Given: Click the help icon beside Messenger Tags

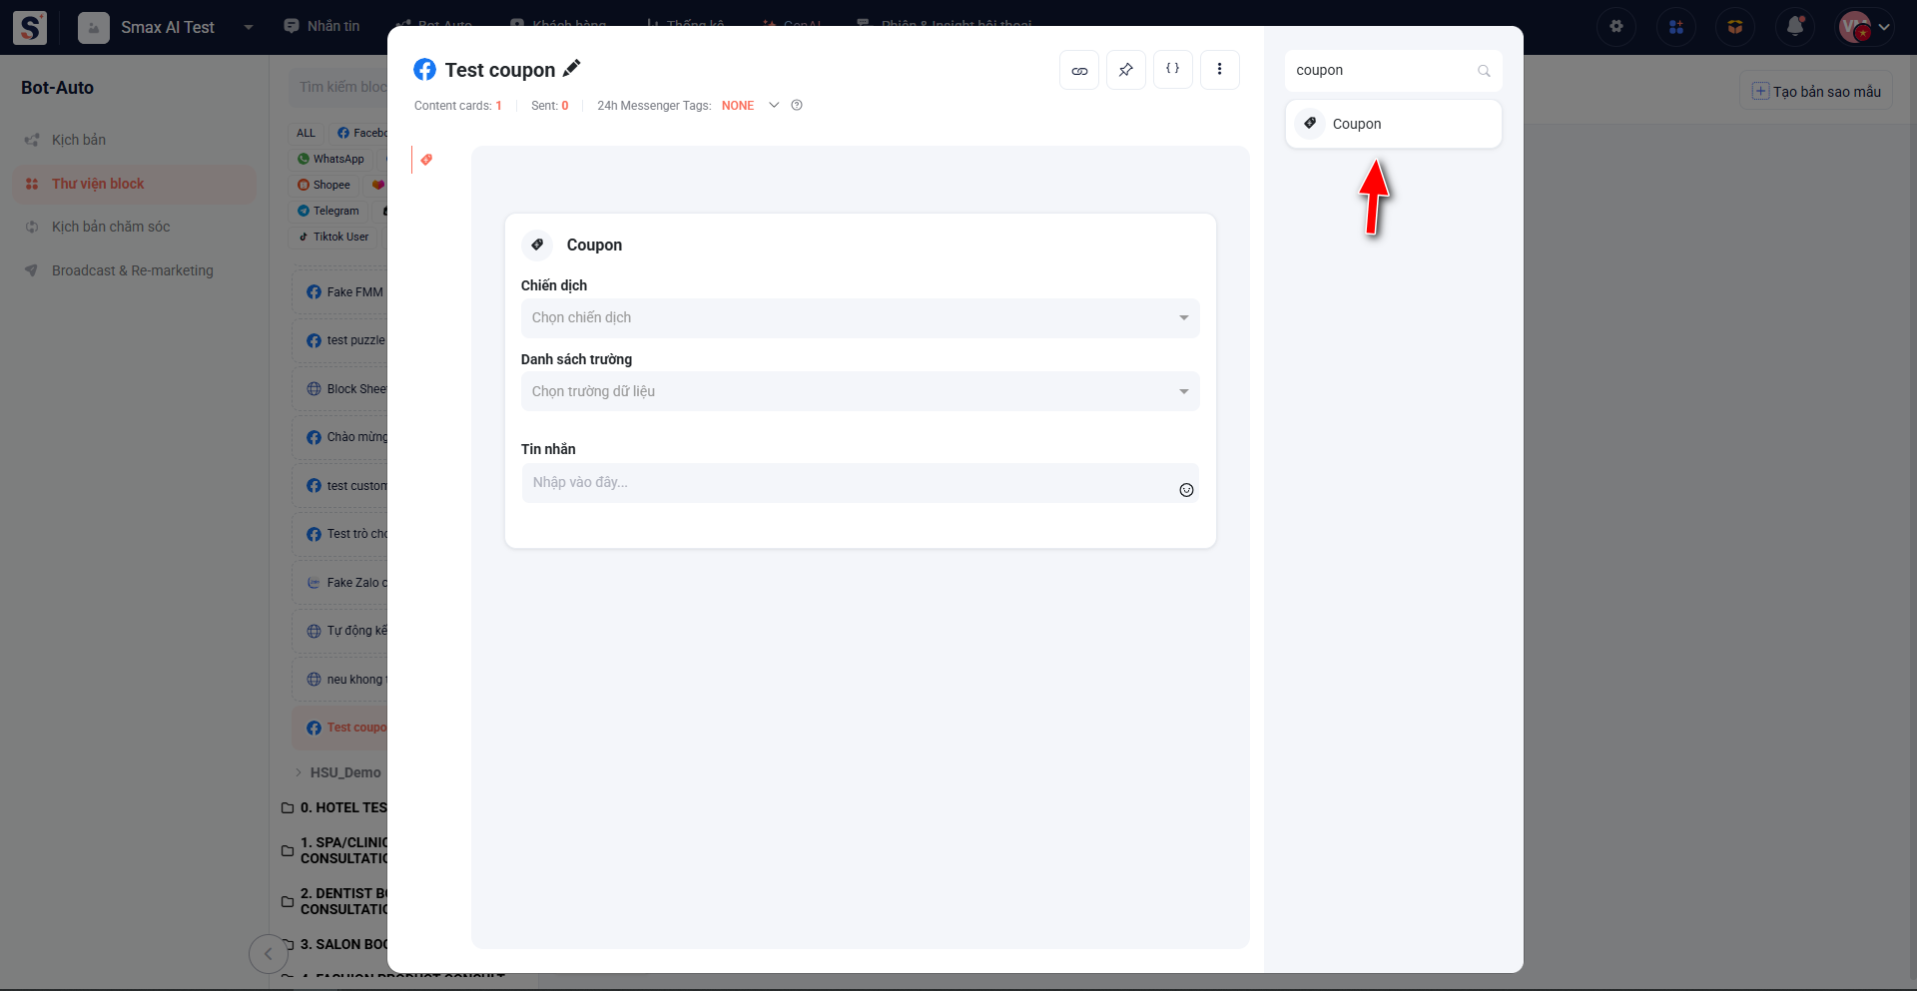Looking at the screenshot, I should pyautogui.click(x=797, y=106).
